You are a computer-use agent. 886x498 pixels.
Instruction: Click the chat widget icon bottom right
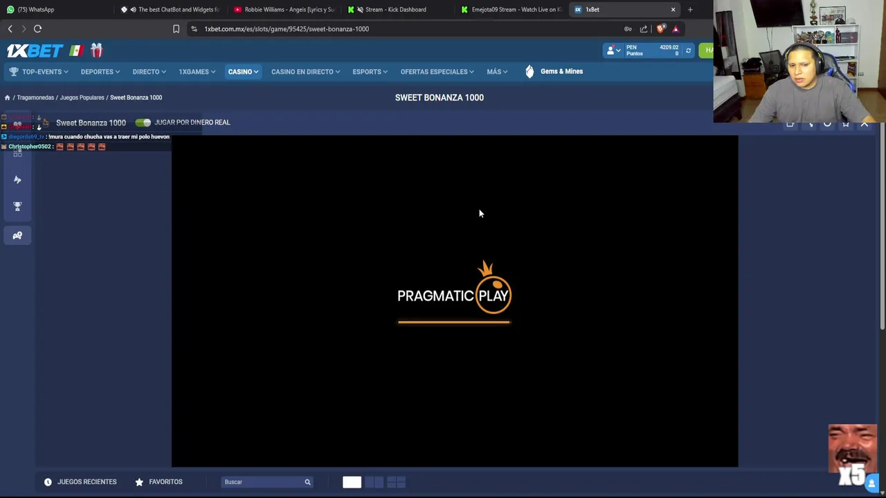[x=872, y=483]
